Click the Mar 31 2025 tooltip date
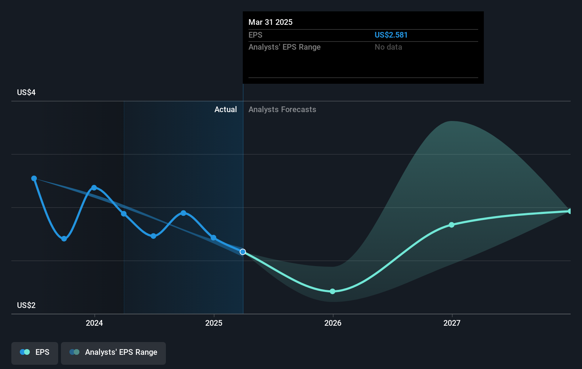This screenshot has width=582, height=369. coord(270,22)
